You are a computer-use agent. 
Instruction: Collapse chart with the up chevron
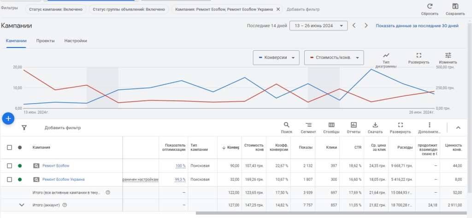tap(458, 128)
